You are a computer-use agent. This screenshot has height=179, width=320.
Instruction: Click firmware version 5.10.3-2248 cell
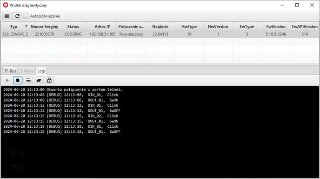pos(276,34)
